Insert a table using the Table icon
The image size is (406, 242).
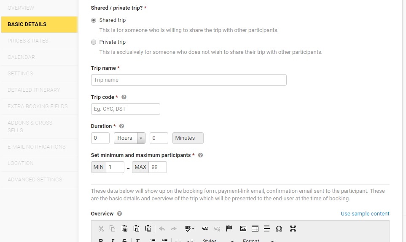pyautogui.click(x=255, y=229)
